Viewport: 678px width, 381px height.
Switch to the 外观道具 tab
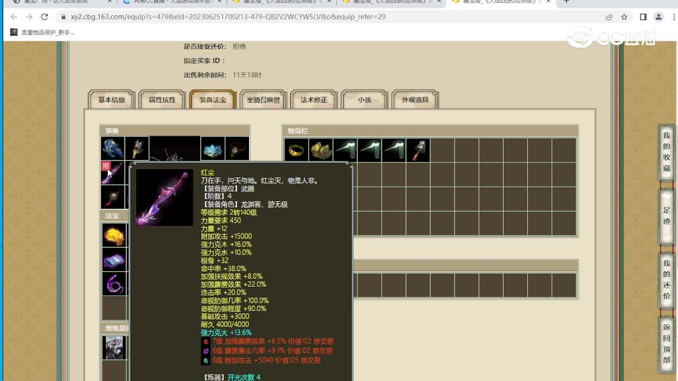(415, 99)
